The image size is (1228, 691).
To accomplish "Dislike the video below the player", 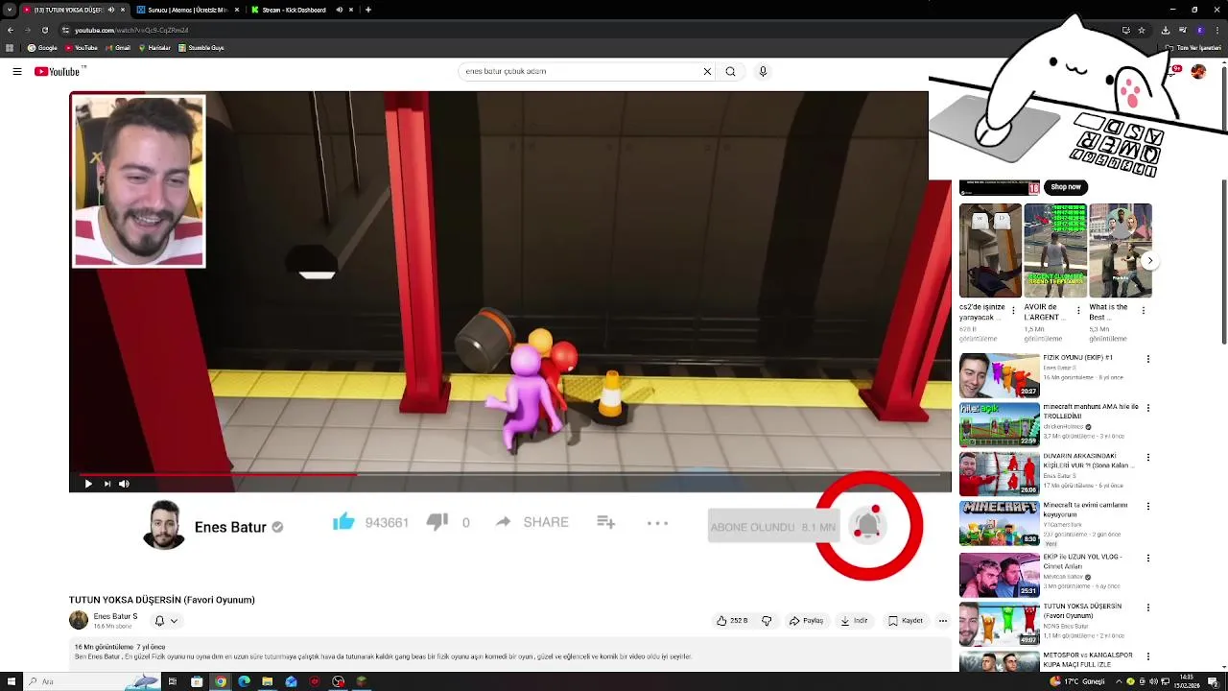I will pos(767,621).
